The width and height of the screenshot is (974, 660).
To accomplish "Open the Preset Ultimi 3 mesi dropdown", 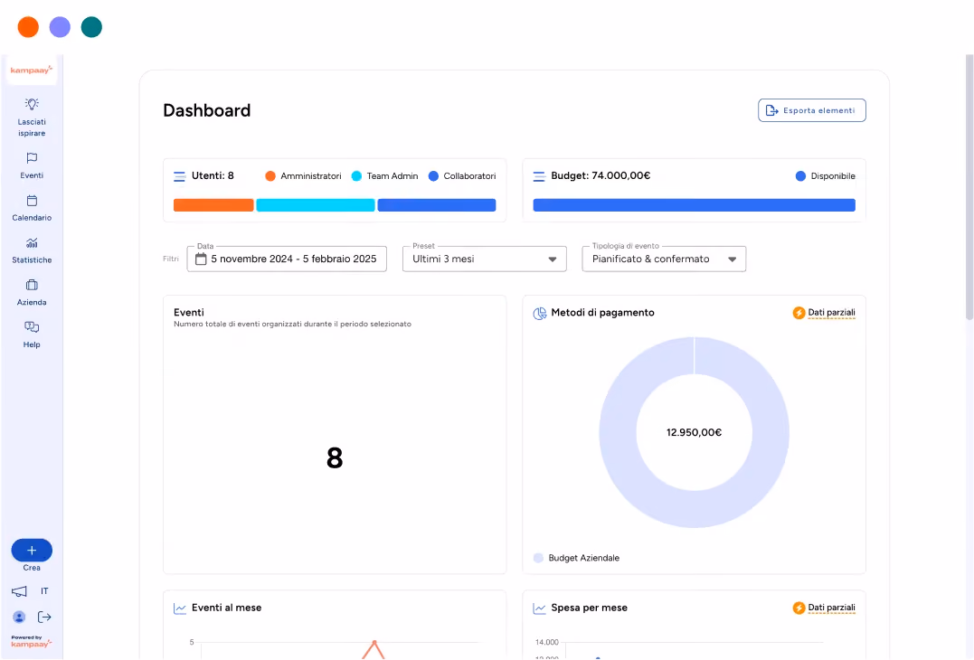I will click(x=485, y=259).
